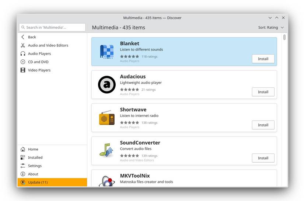Open the Shortwave title
304x201 pixels.
click(133, 110)
